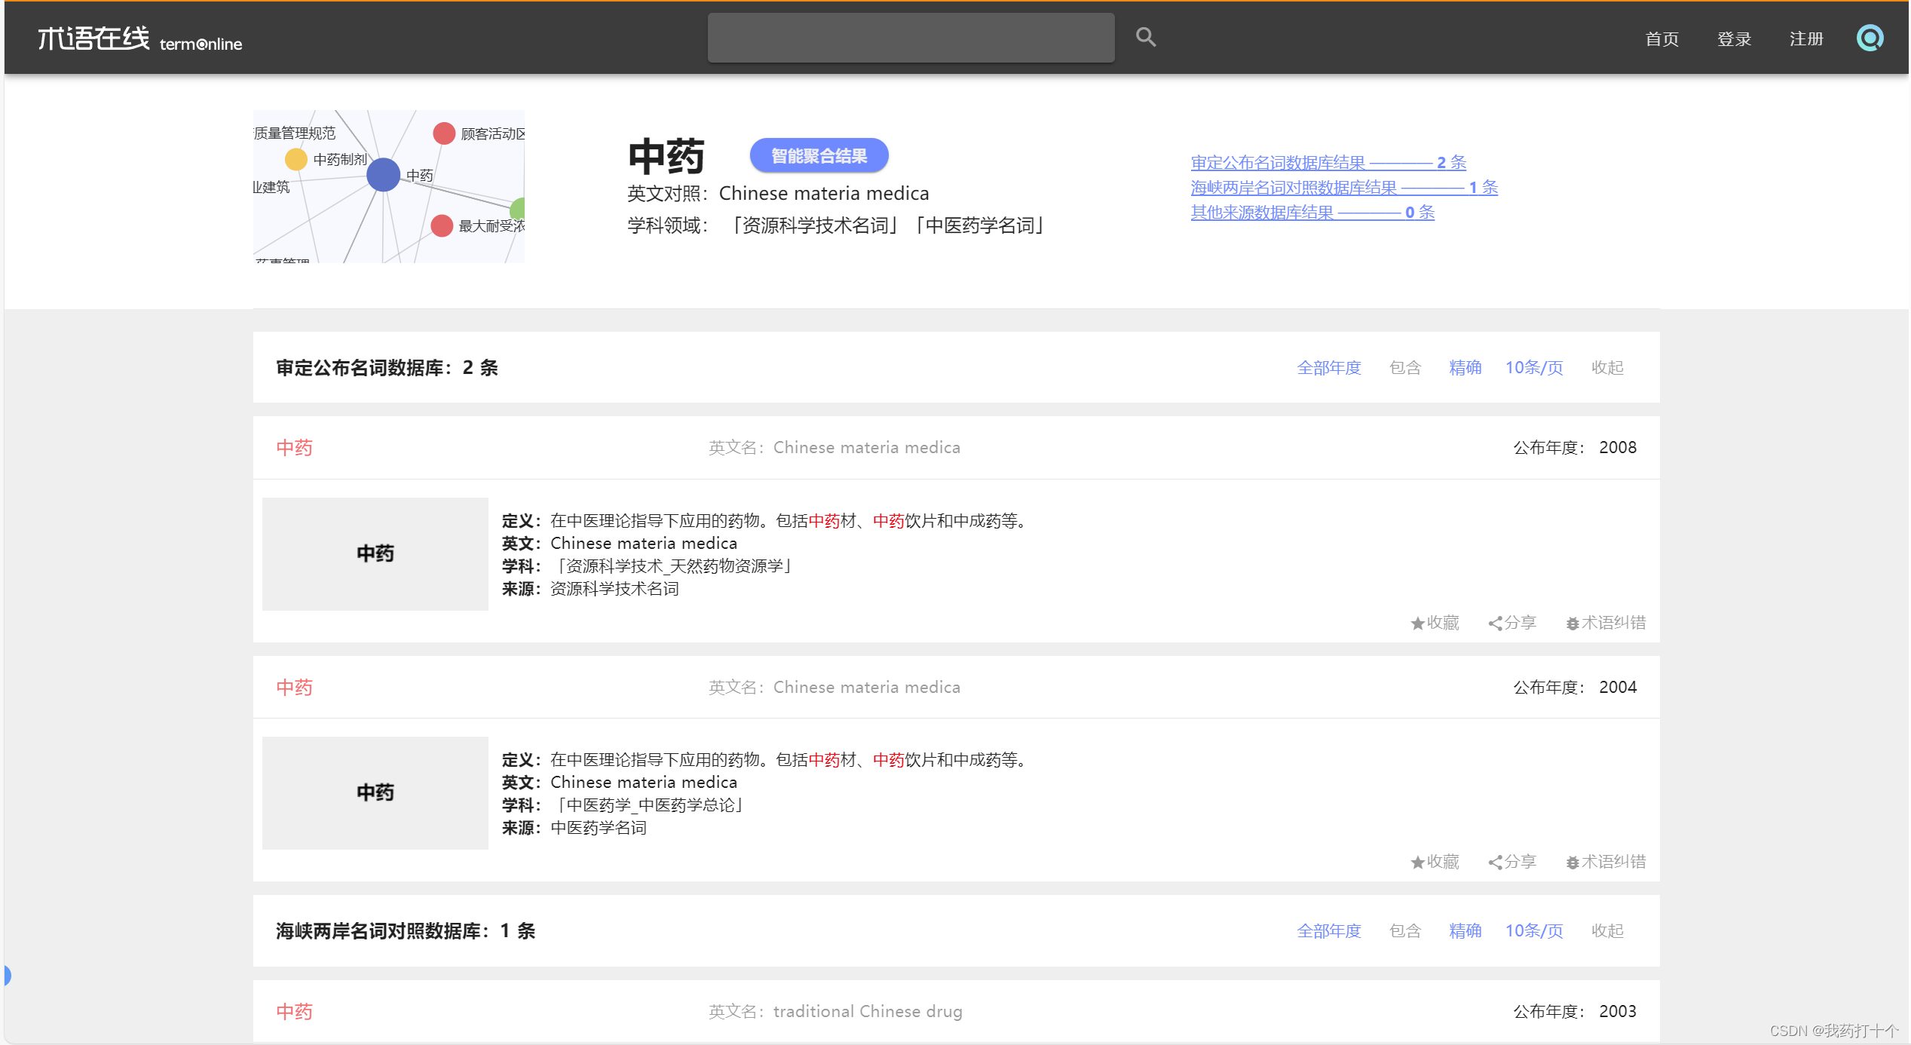1911x1045 pixels.
Task: Click 收藏 star for the 2008 entry
Action: click(x=1417, y=624)
